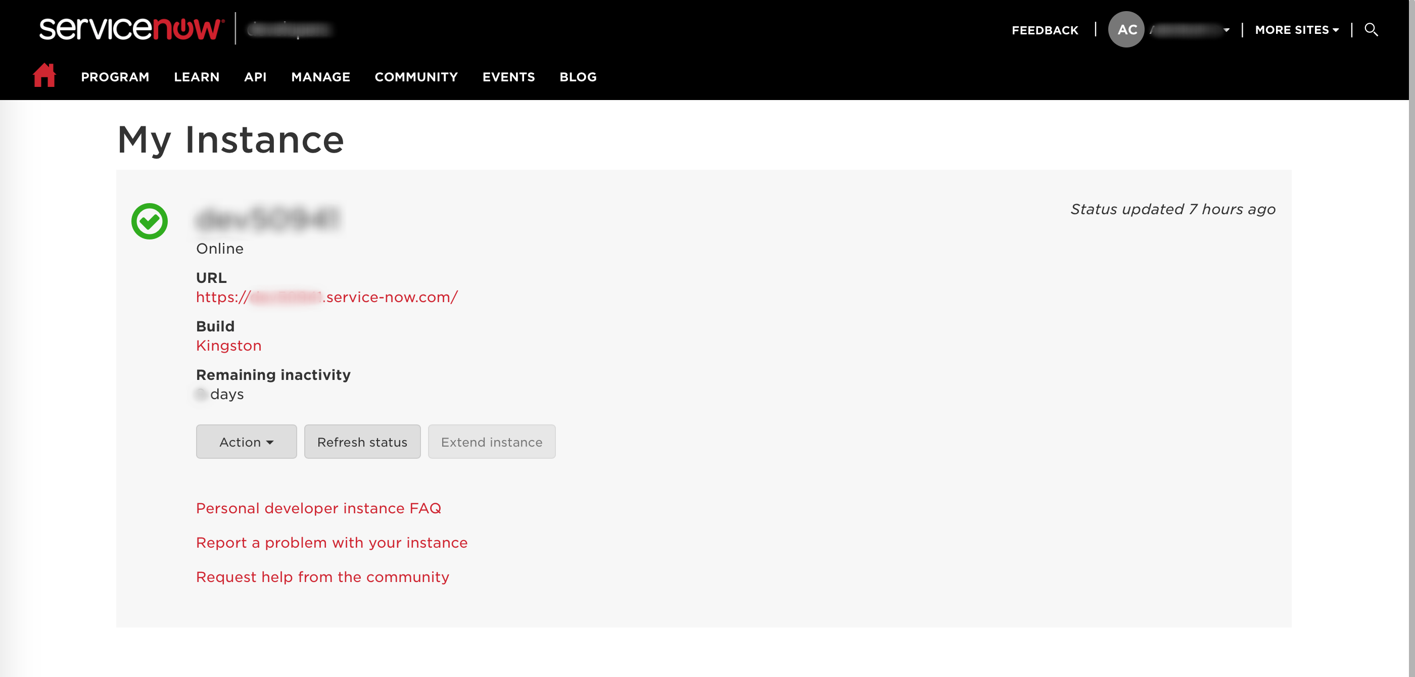Open the EVENTS menu
This screenshot has width=1415, height=677.
click(509, 77)
